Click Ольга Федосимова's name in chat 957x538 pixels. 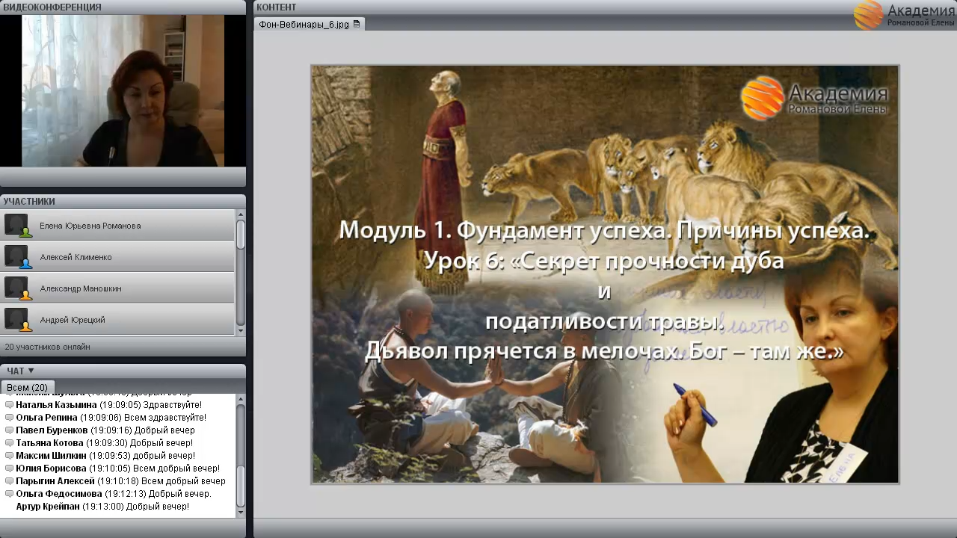[x=59, y=494]
